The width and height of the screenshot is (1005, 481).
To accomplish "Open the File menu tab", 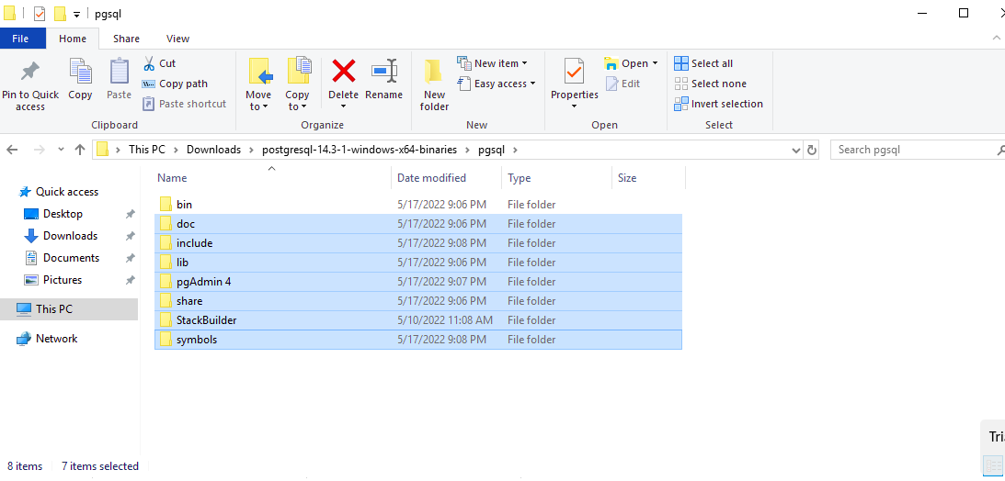I will 20,39.
